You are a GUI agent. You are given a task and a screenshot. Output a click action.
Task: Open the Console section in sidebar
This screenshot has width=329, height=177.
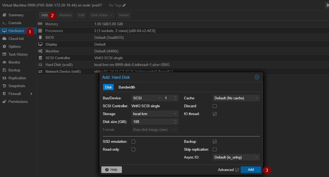15,23
